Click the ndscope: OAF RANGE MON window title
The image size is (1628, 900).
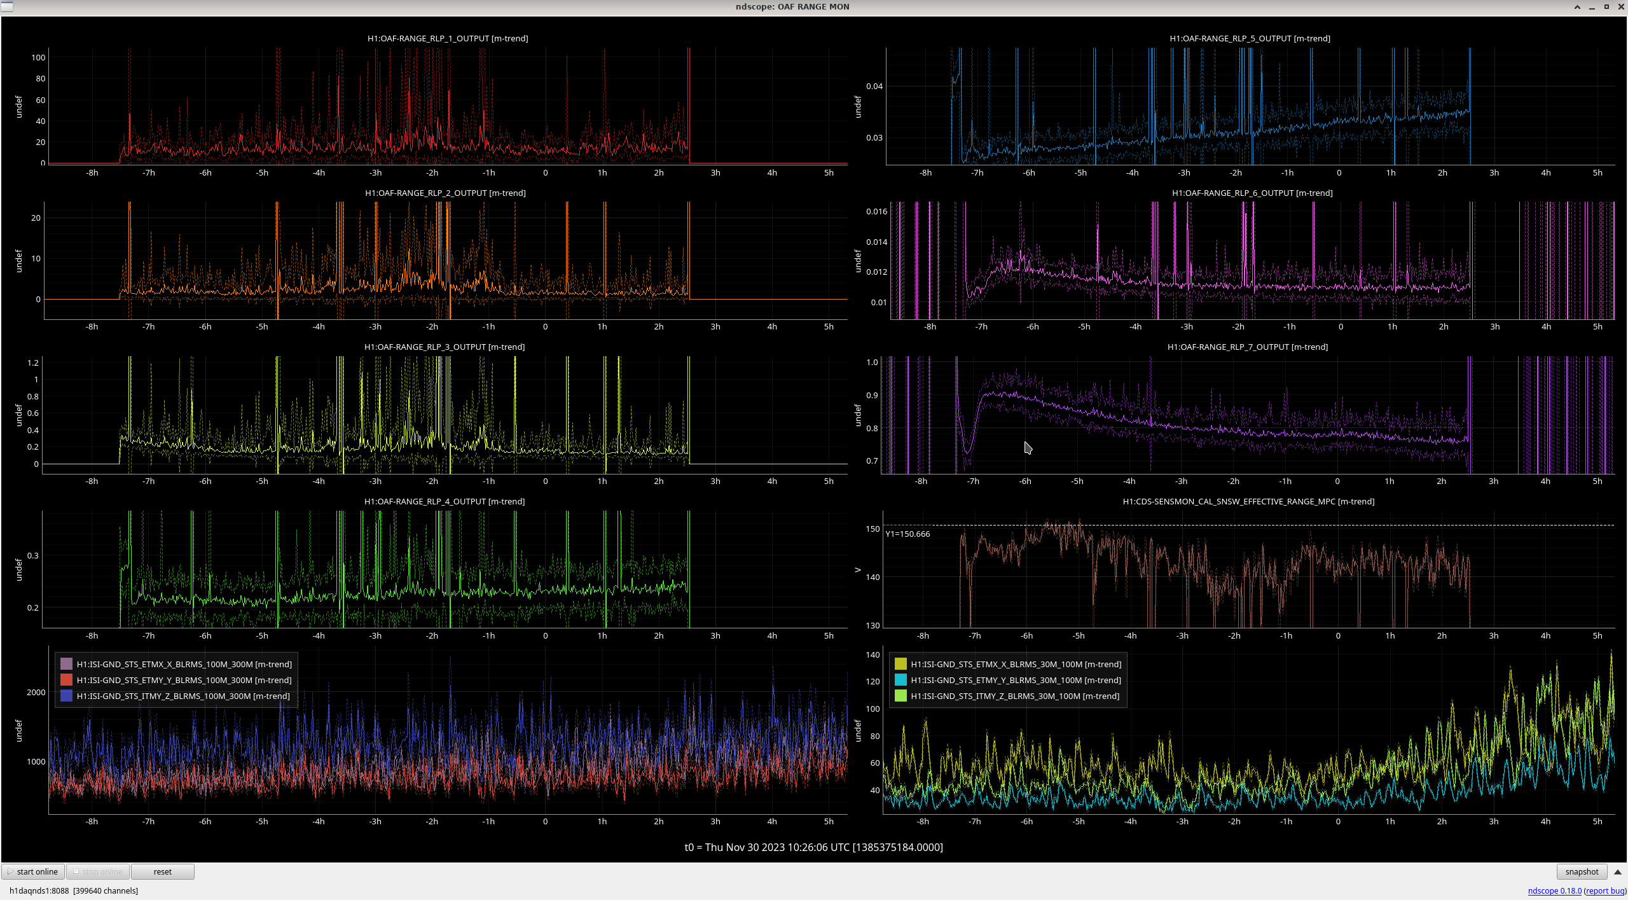[792, 6]
